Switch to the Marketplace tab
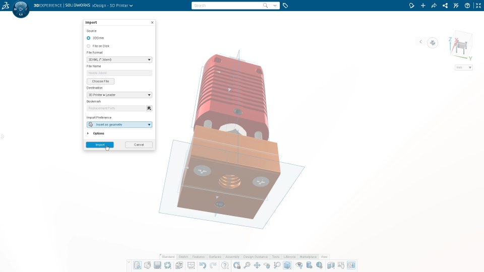Screen dimensions: 484x272 tap(308, 256)
